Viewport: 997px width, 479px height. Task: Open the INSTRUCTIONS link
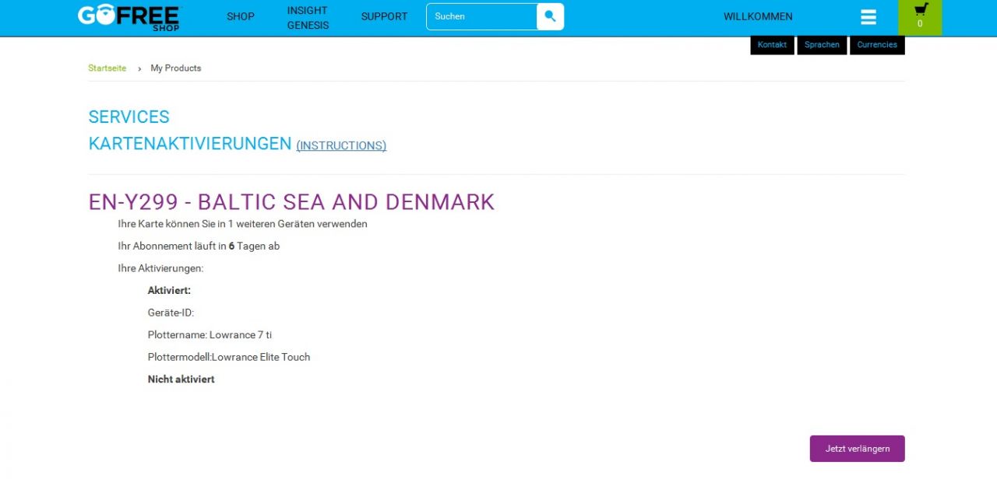click(x=341, y=145)
